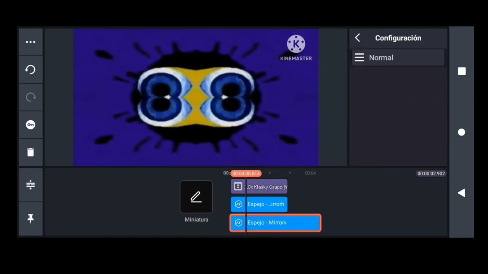Click the Configuración panel title

[398, 38]
